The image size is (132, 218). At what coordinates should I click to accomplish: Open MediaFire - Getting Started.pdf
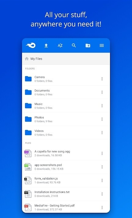tap(66, 207)
